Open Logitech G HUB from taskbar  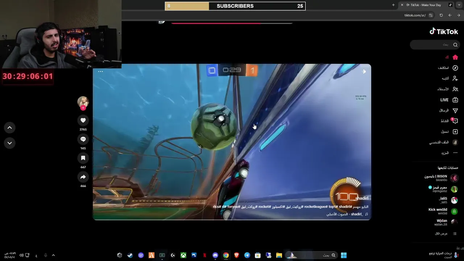173,255
